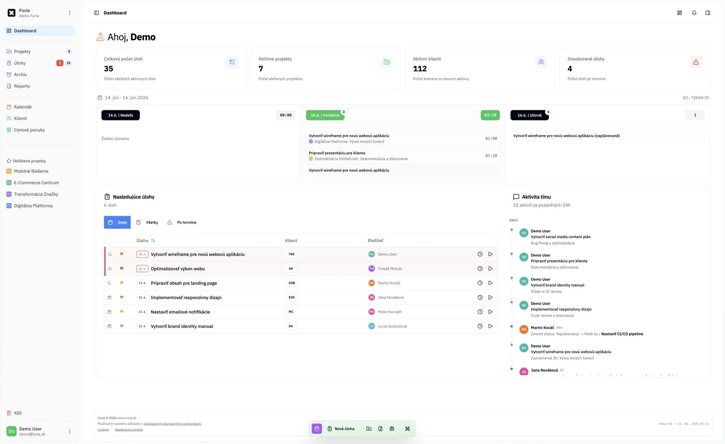Open Reporty in sidebar
Image resolution: width=725 pixels, height=444 pixels.
(x=39, y=86)
